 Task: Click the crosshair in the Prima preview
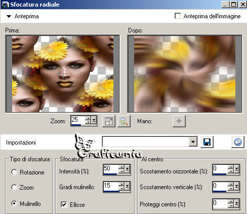click(63, 74)
